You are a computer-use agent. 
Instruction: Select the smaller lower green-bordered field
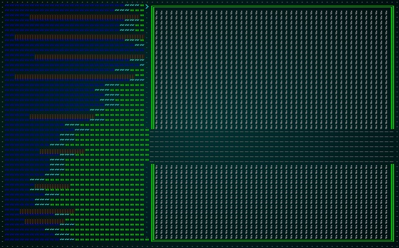(272, 203)
